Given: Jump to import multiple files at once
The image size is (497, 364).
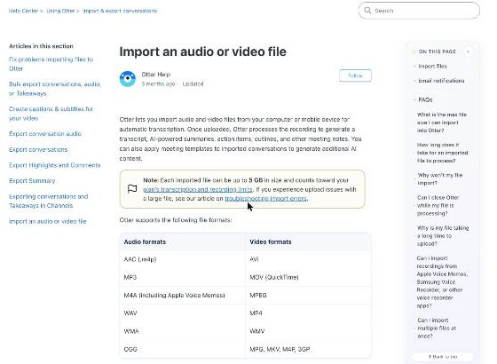Looking at the screenshot, I should pyautogui.click(x=437, y=328).
